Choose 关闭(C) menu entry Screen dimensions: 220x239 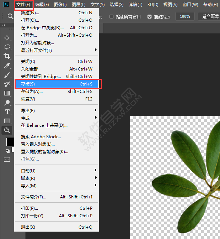[57, 61]
